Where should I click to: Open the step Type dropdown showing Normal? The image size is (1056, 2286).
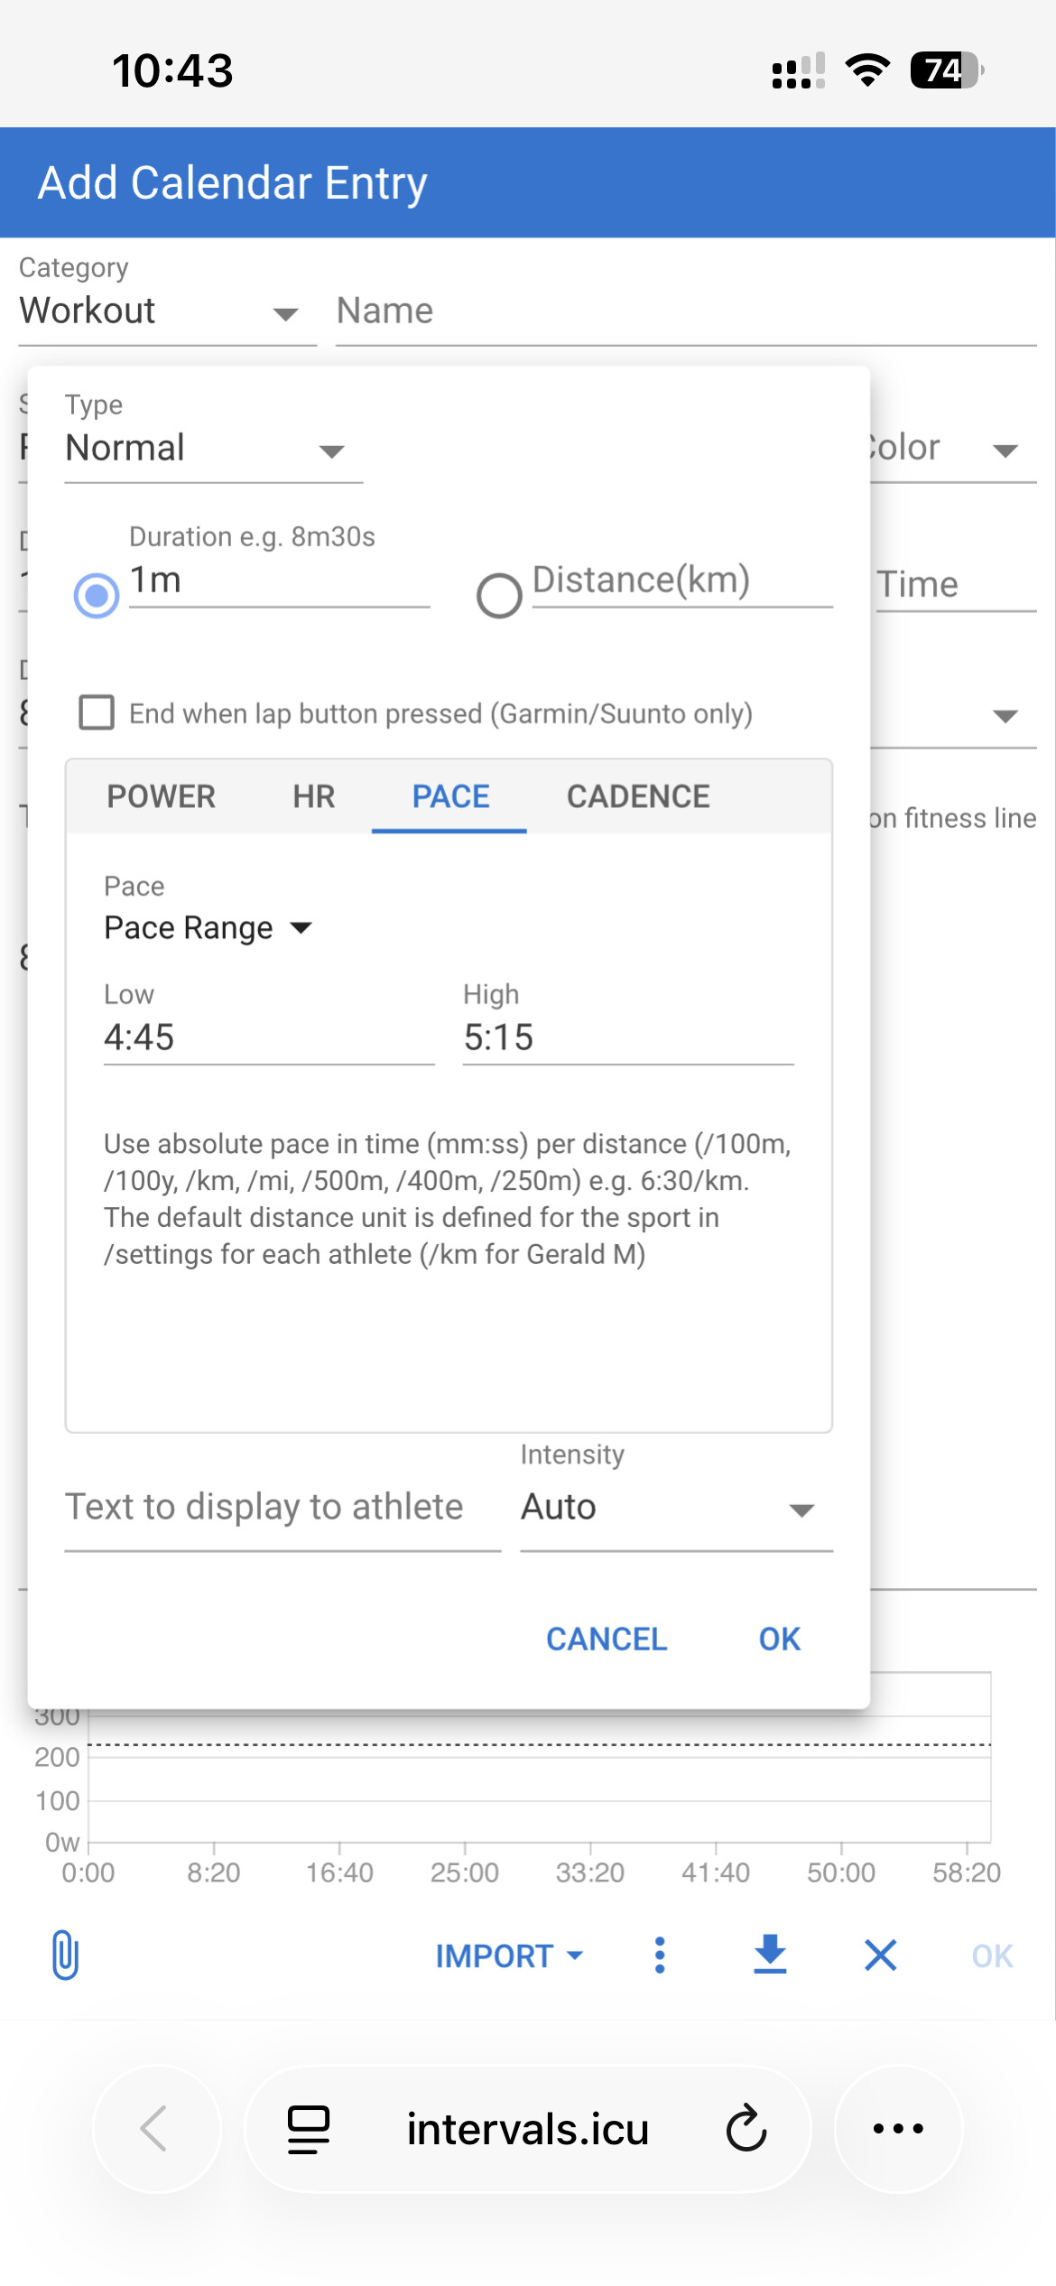213,449
